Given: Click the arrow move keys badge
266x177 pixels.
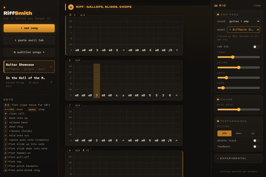Looking at the screenshot, I should point(9,109).
